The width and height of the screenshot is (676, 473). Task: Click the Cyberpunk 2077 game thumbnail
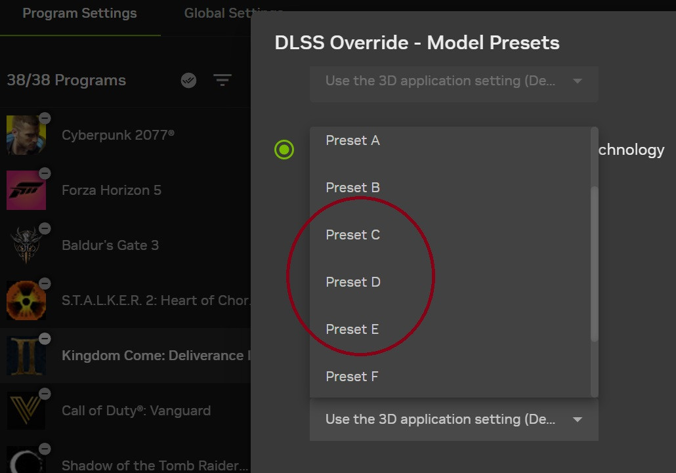[26, 135]
